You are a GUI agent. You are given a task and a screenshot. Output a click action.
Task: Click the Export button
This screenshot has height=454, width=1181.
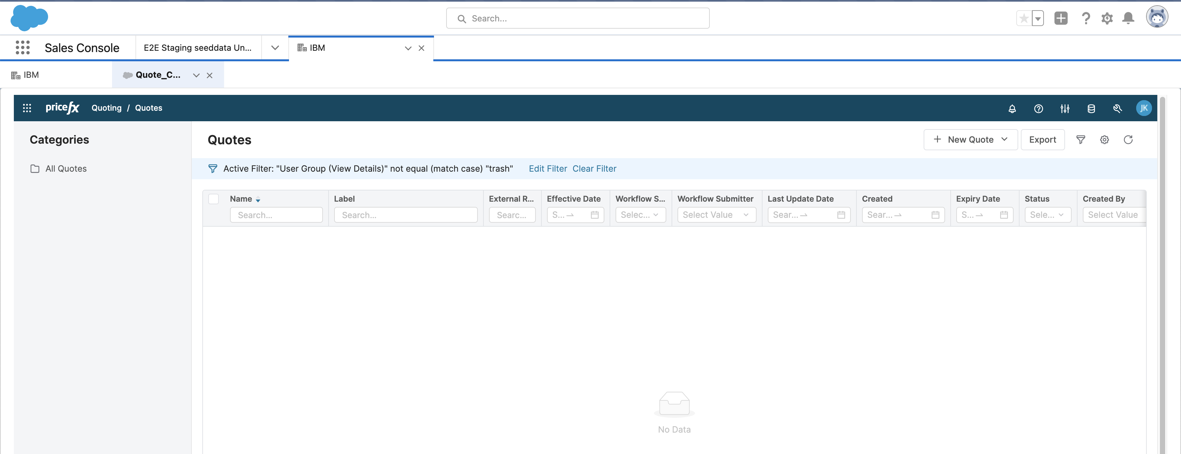pyautogui.click(x=1043, y=139)
